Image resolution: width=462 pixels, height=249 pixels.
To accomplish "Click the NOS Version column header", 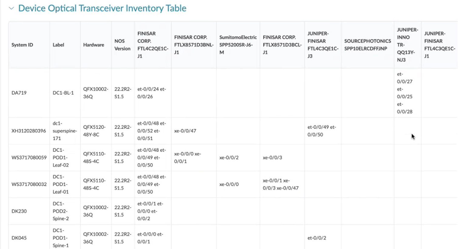I will coord(122,45).
